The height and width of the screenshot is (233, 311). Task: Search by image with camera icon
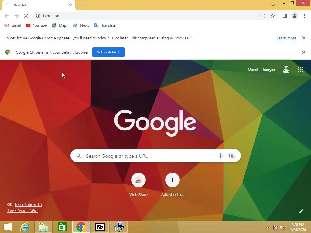pyautogui.click(x=232, y=156)
